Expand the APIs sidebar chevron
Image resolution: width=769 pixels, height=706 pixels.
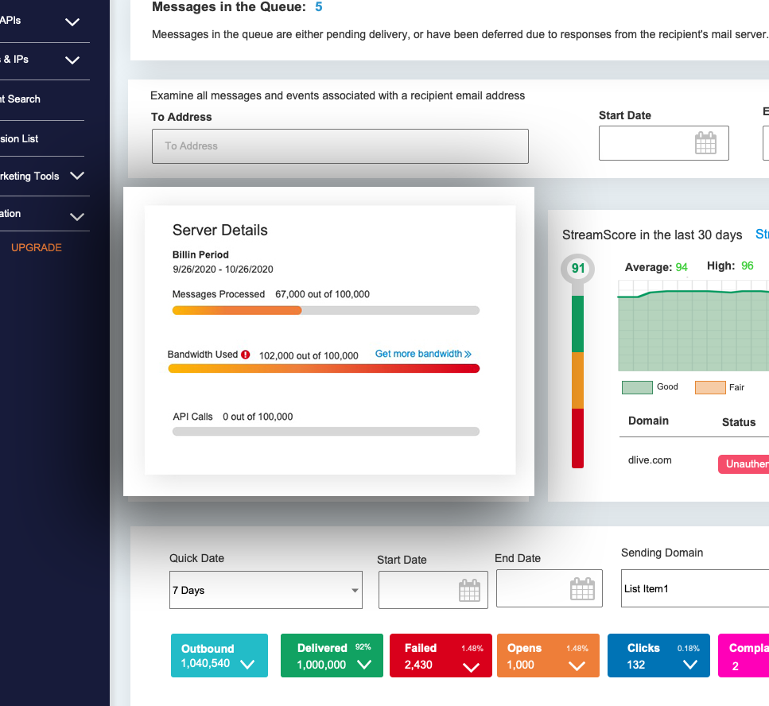pyautogui.click(x=72, y=22)
